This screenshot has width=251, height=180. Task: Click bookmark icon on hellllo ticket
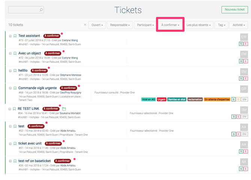15,71
